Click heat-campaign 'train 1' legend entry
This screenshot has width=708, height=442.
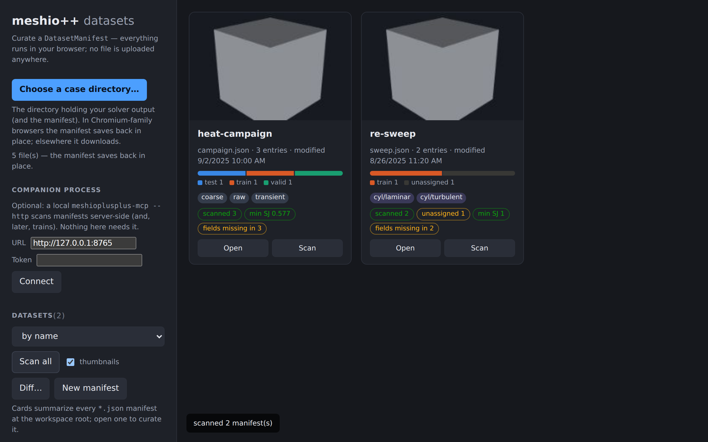click(x=243, y=182)
